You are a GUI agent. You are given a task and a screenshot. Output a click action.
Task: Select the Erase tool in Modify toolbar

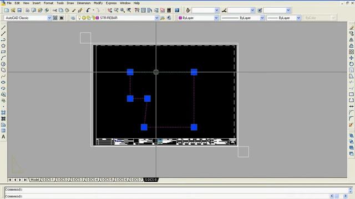pos(351,28)
